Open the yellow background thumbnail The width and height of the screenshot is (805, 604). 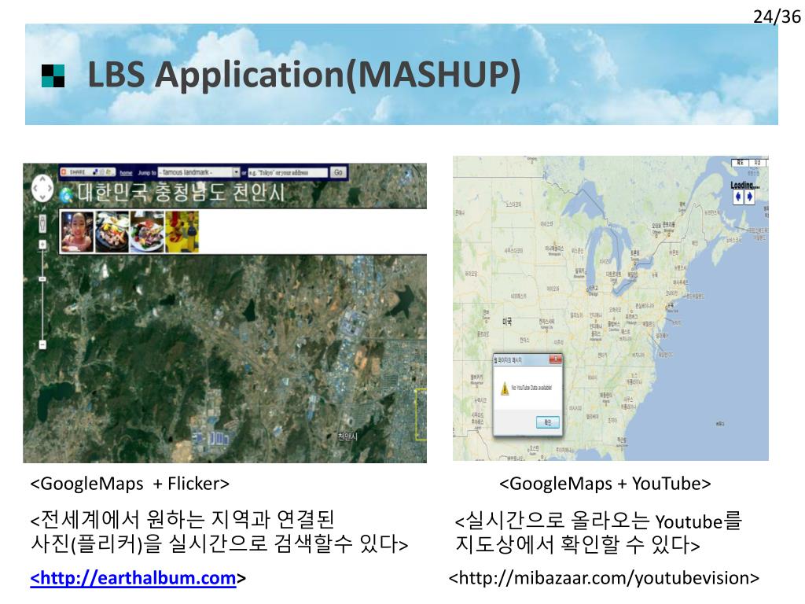[182, 232]
